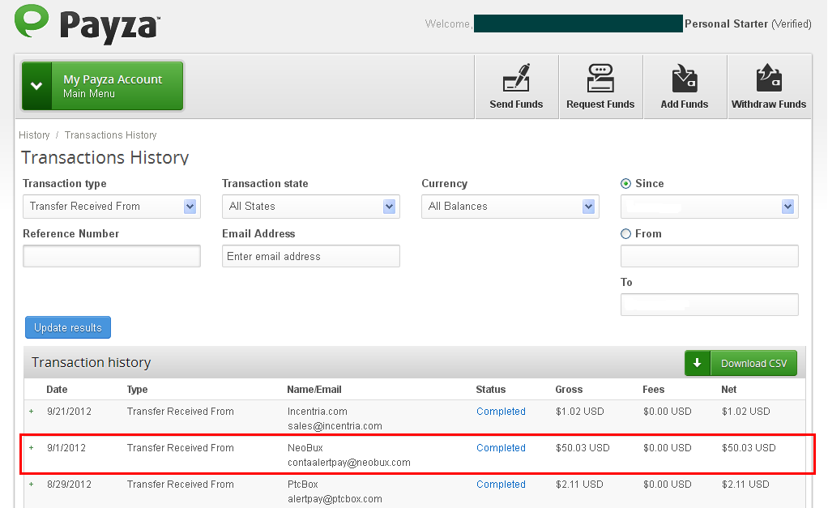This screenshot has height=508, width=828.
Task: Click the Date column header
Action: pyautogui.click(x=57, y=390)
